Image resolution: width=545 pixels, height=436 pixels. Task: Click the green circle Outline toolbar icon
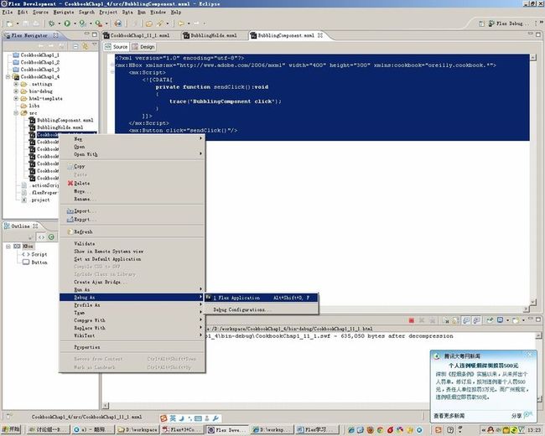51,237
